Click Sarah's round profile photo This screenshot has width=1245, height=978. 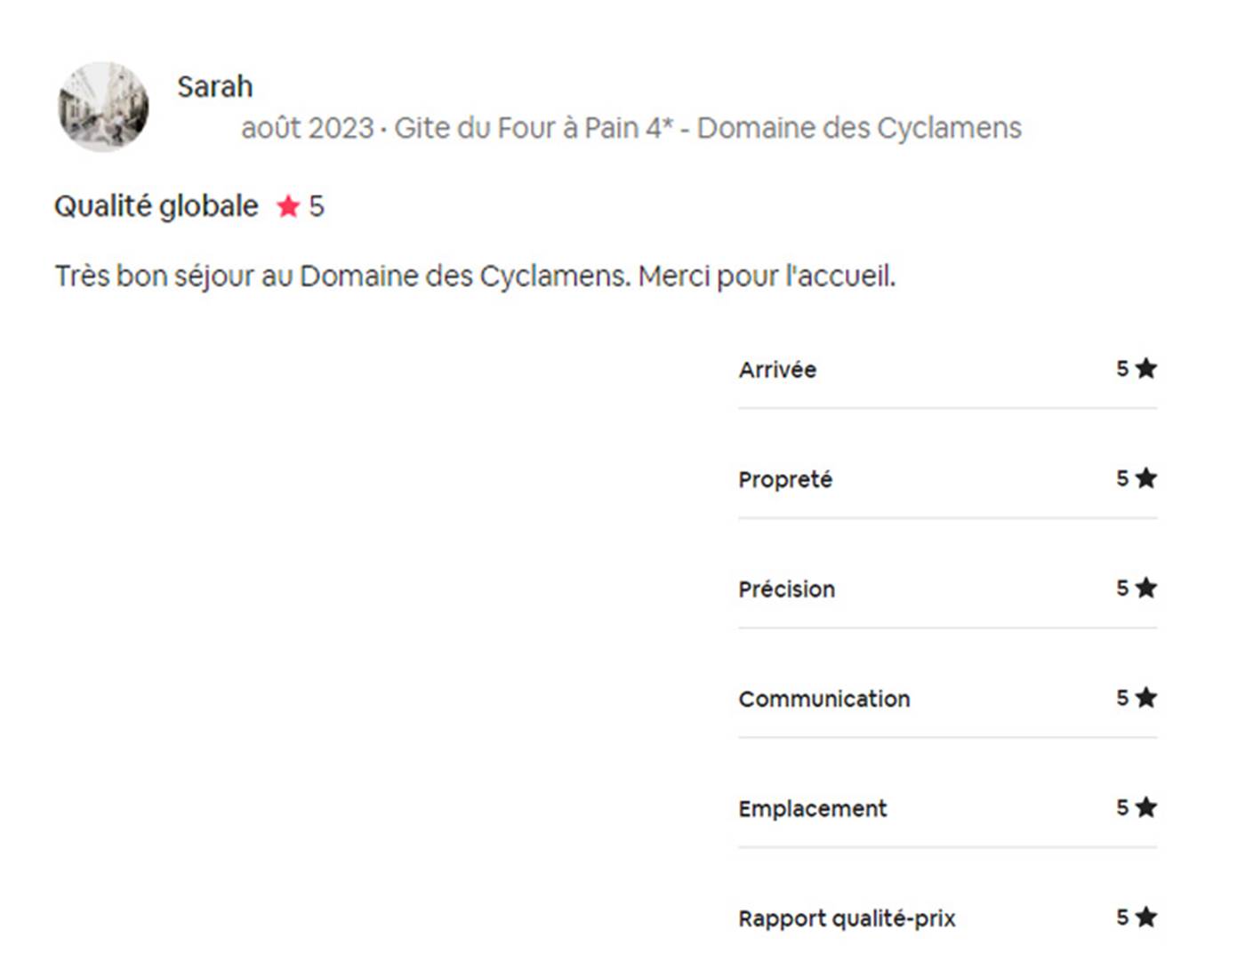103,107
